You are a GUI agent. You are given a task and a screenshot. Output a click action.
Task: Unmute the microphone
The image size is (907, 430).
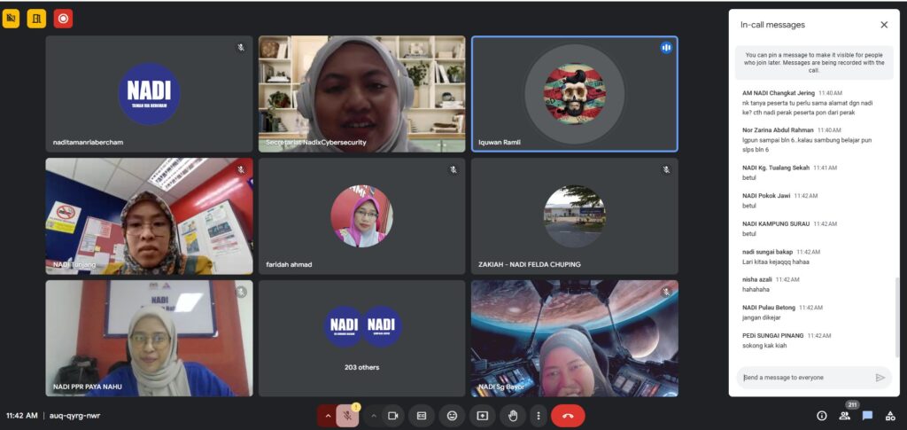click(347, 415)
